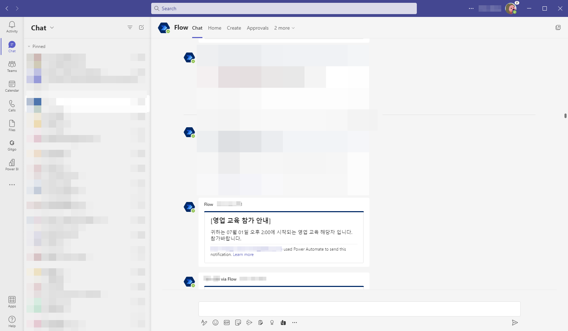Switch to the Flow Home tab
The image size is (568, 331).
coord(215,28)
